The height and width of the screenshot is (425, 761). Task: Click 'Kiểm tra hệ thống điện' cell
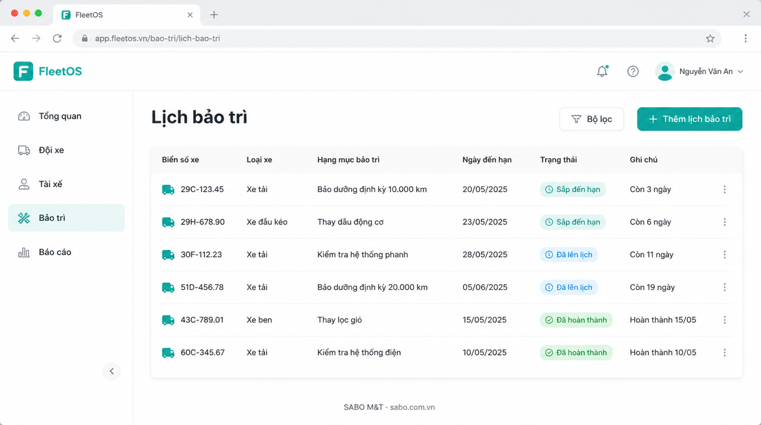[x=359, y=353]
